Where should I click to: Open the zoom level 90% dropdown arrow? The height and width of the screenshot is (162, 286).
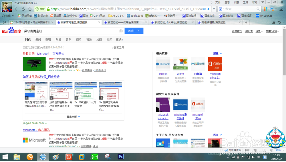tap(283, 150)
